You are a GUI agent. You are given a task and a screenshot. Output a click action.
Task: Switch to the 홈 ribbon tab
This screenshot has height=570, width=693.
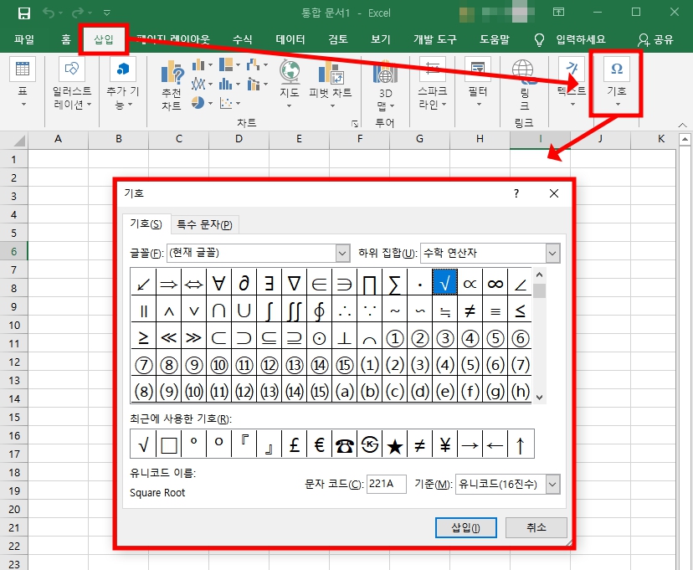pyautogui.click(x=66, y=39)
